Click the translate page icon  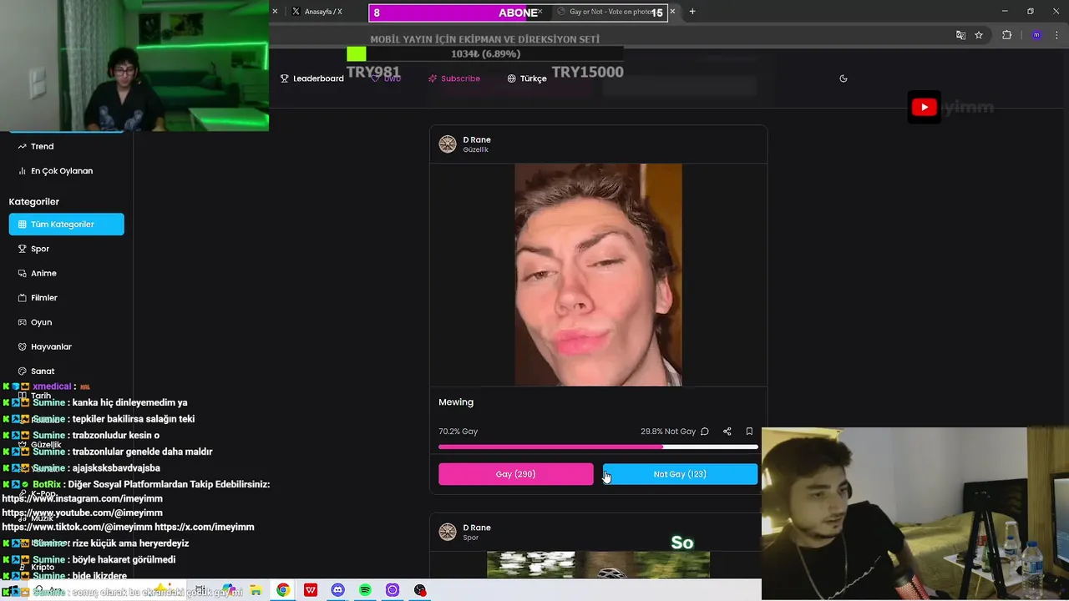(960, 35)
